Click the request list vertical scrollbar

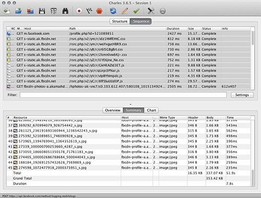pos(253,38)
